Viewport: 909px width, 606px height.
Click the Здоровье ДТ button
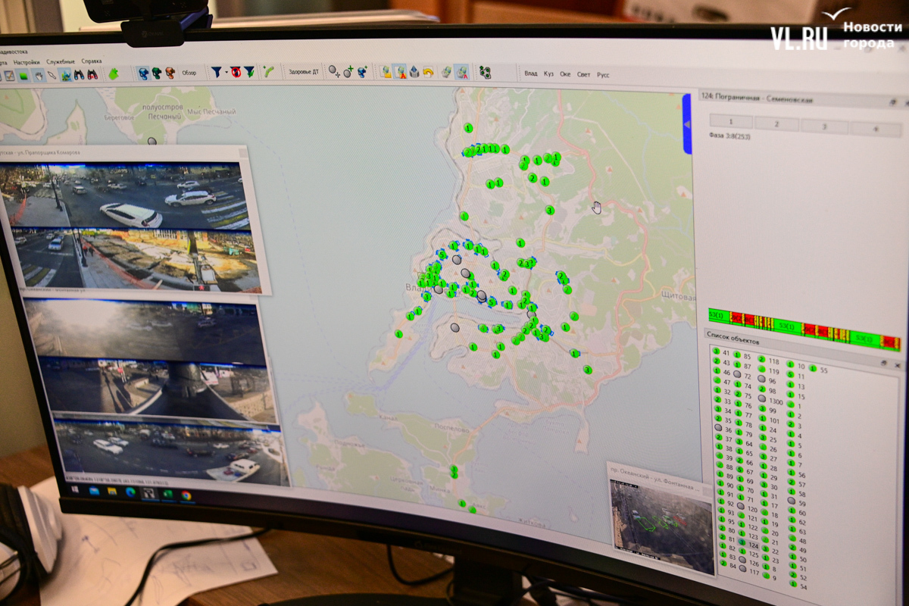click(304, 72)
